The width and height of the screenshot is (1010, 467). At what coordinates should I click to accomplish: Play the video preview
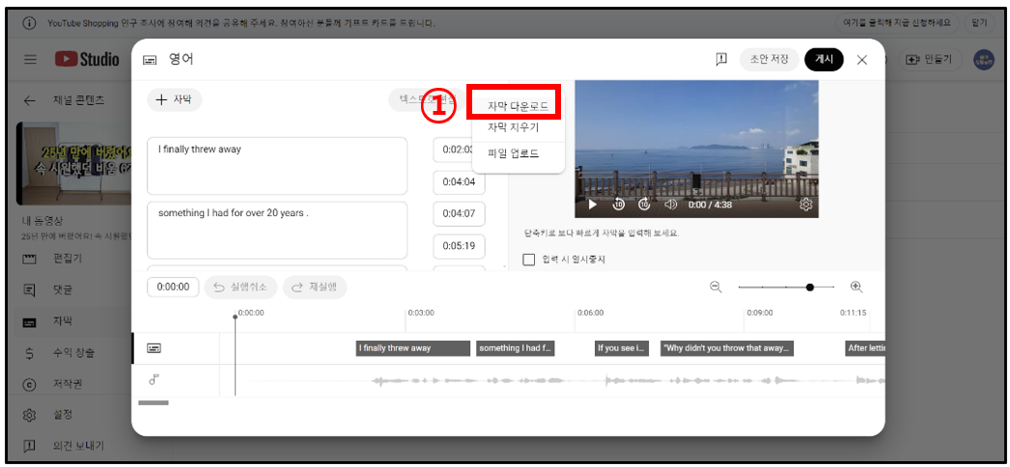(x=593, y=205)
